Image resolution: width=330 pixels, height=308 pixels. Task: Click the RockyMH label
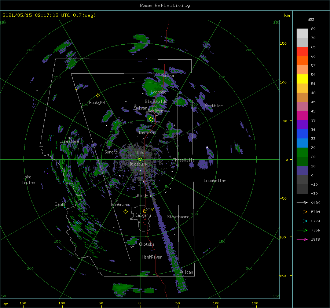click(x=97, y=103)
